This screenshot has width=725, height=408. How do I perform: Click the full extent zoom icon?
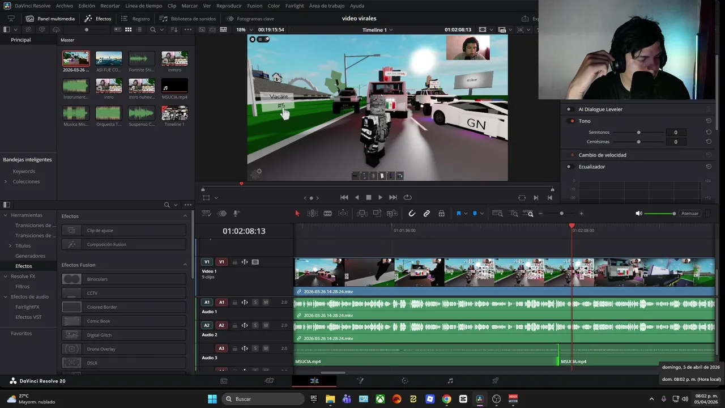(497, 214)
